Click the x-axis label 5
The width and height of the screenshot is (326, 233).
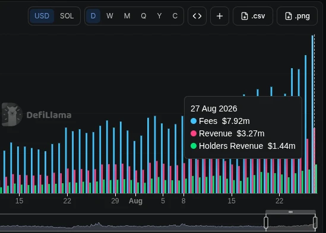pos(163,201)
